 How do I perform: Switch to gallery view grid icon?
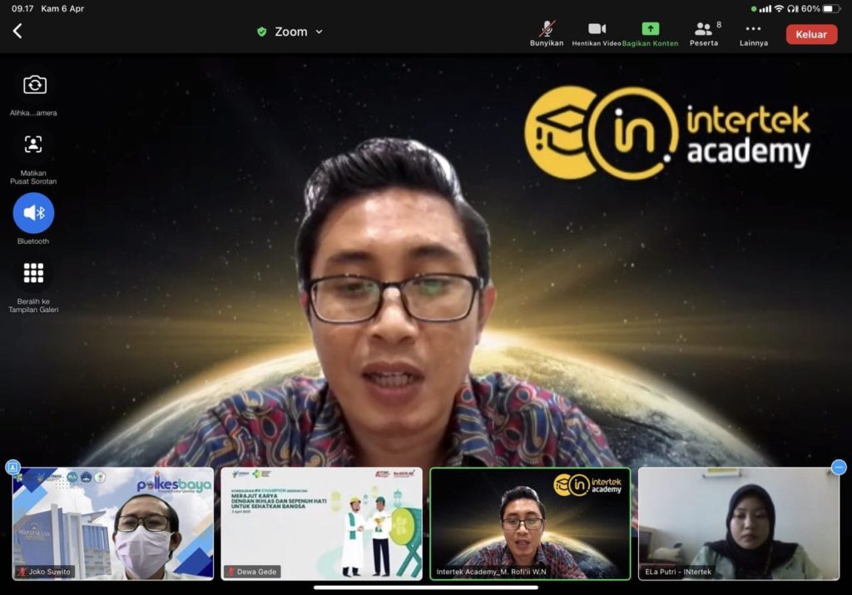pyautogui.click(x=33, y=273)
